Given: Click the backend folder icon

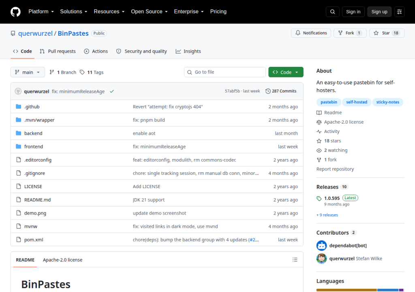Looking at the screenshot, I should point(19,133).
